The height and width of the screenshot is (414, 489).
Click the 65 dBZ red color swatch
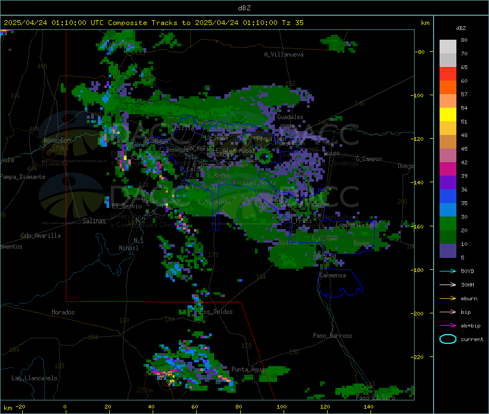pos(448,73)
